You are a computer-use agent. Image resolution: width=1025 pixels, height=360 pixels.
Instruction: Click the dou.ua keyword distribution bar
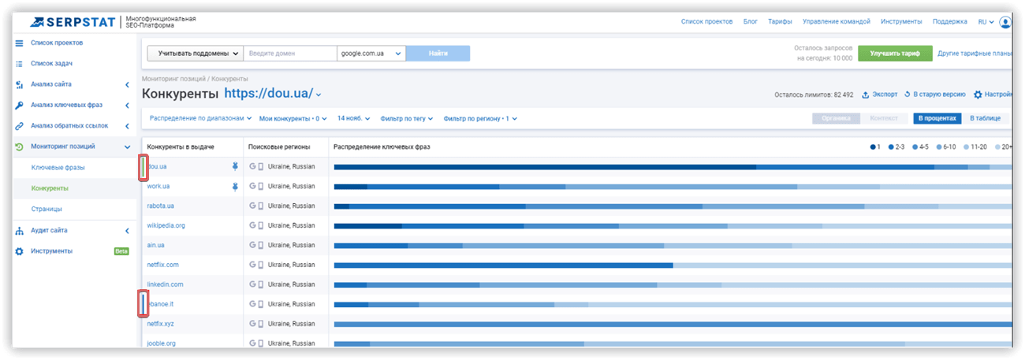pyautogui.click(x=673, y=166)
